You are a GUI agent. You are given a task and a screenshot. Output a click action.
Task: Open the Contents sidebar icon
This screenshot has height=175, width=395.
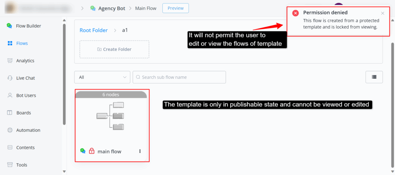[x=10, y=148]
